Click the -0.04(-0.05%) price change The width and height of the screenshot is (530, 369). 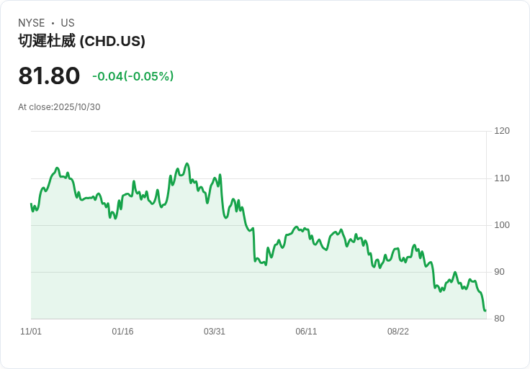click(132, 76)
